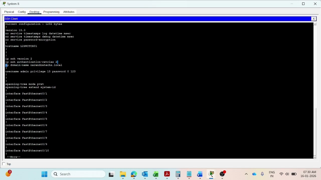Open the OneDrive tray icon
Viewport: 321px width, 180px height.
click(254, 174)
